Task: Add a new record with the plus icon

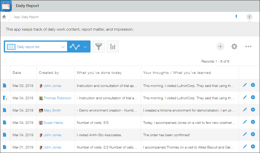Action: [220, 46]
